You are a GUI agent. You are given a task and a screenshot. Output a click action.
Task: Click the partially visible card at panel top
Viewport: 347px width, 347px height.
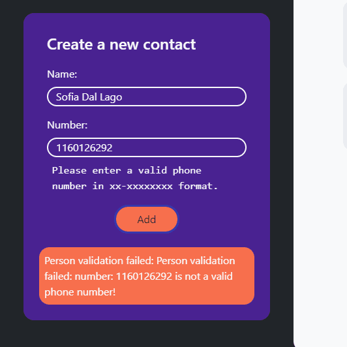pos(345,33)
